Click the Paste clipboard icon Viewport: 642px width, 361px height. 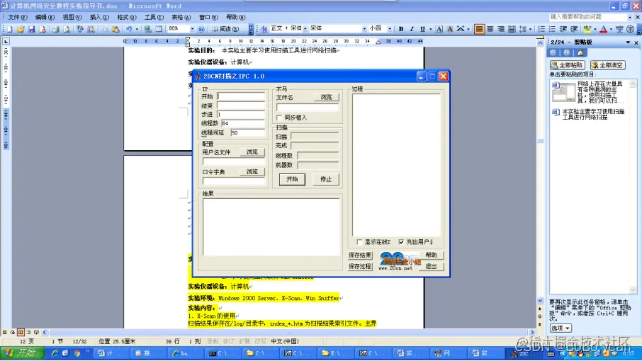point(116,29)
